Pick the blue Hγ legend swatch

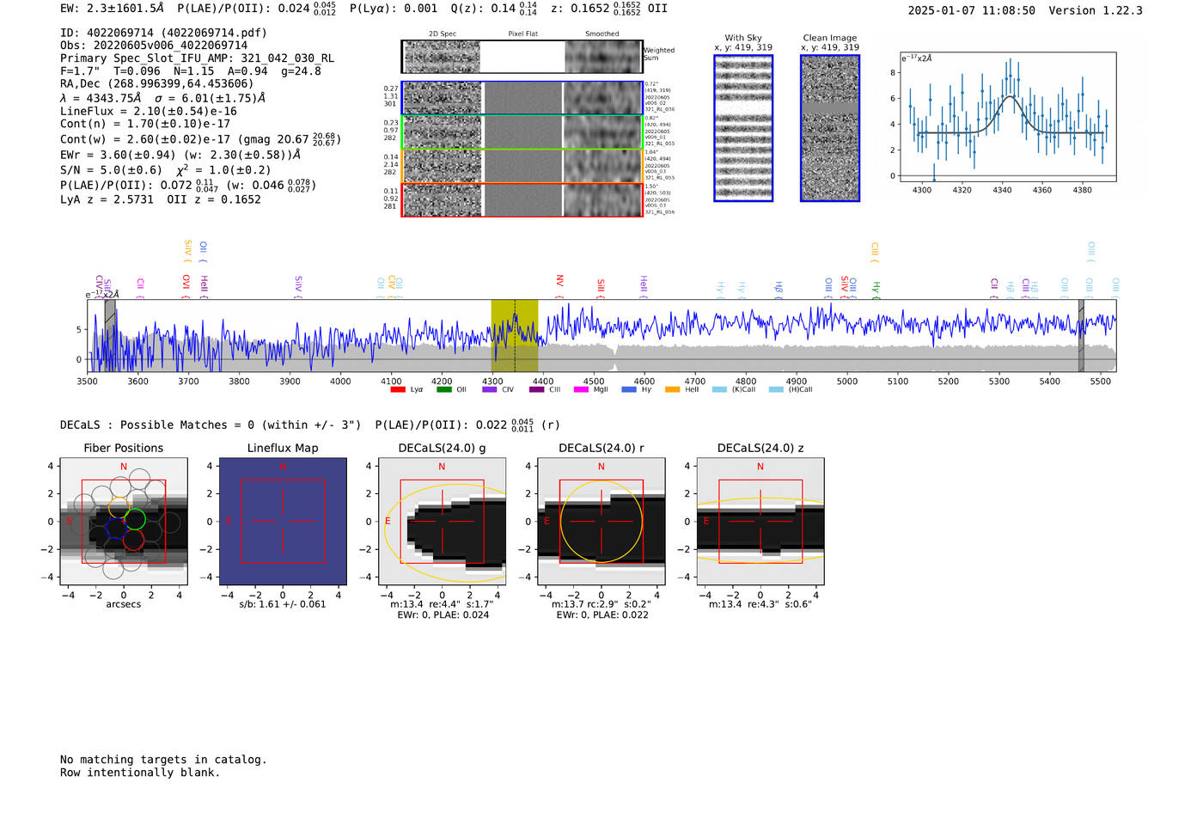(x=629, y=389)
